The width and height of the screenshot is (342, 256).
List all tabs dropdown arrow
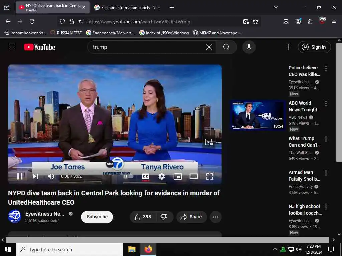(x=276, y=7)
